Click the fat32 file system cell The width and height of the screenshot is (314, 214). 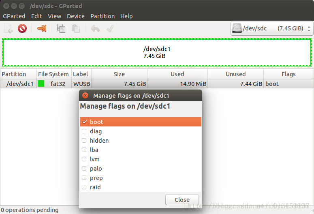[58, 84]
